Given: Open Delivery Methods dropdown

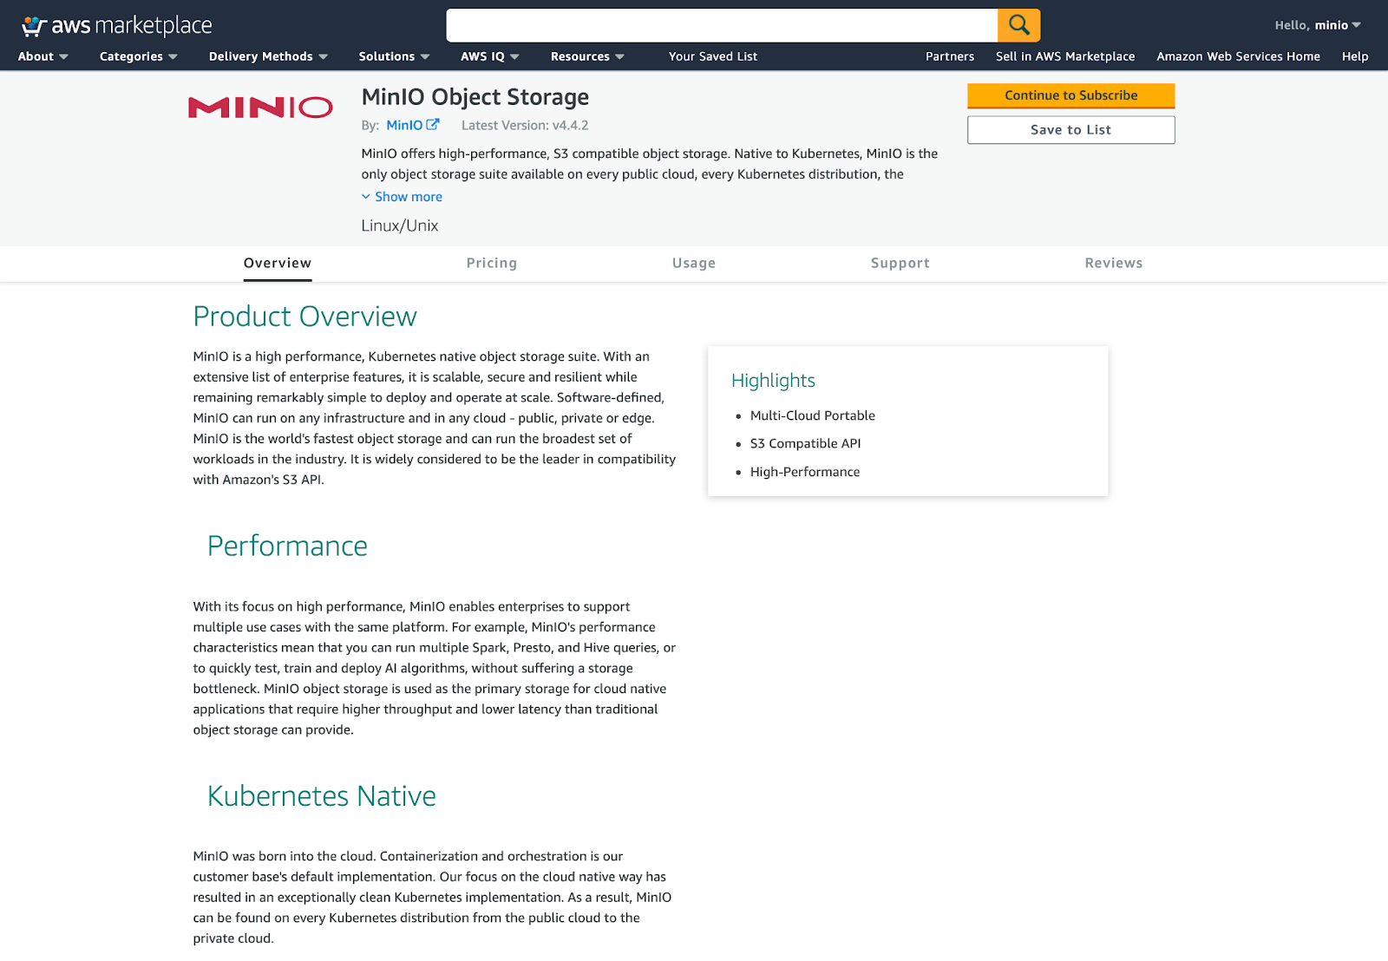Looking at the screenshot, I should tap(268, 56).
